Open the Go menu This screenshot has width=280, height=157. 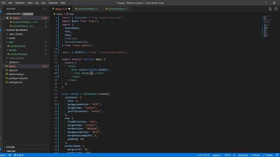(37, 3)
